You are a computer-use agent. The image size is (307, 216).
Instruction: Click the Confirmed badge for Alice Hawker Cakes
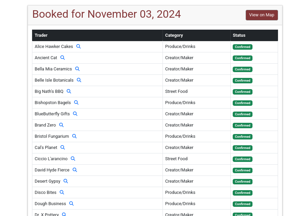coord(242,47)
